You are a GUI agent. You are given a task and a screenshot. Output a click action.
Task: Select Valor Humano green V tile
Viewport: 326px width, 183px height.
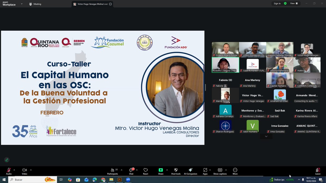[253, 126]
